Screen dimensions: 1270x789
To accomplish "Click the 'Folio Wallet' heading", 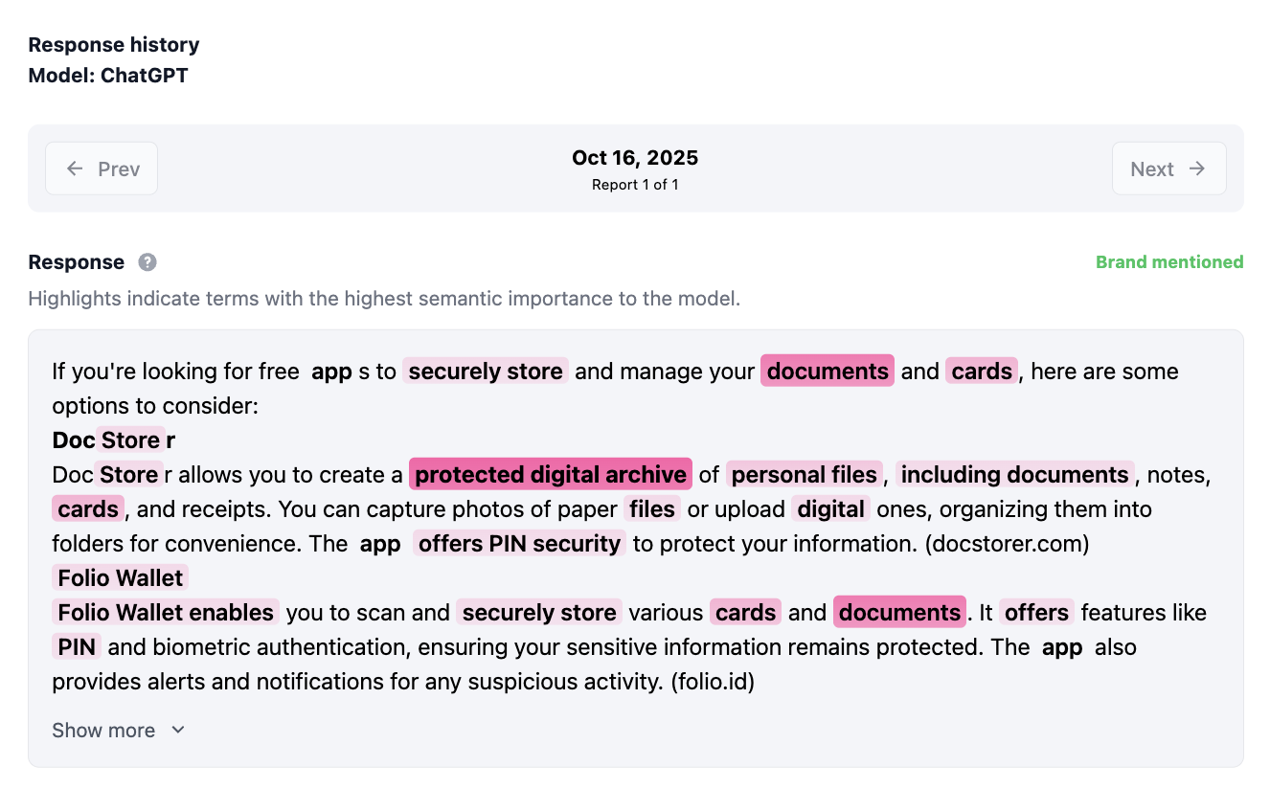I will (x=121, y=577).
